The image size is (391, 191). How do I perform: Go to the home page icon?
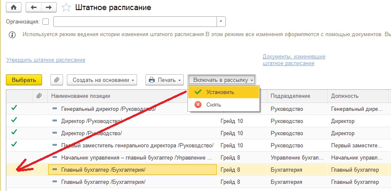pyautogui.click(x=13, y=8)
